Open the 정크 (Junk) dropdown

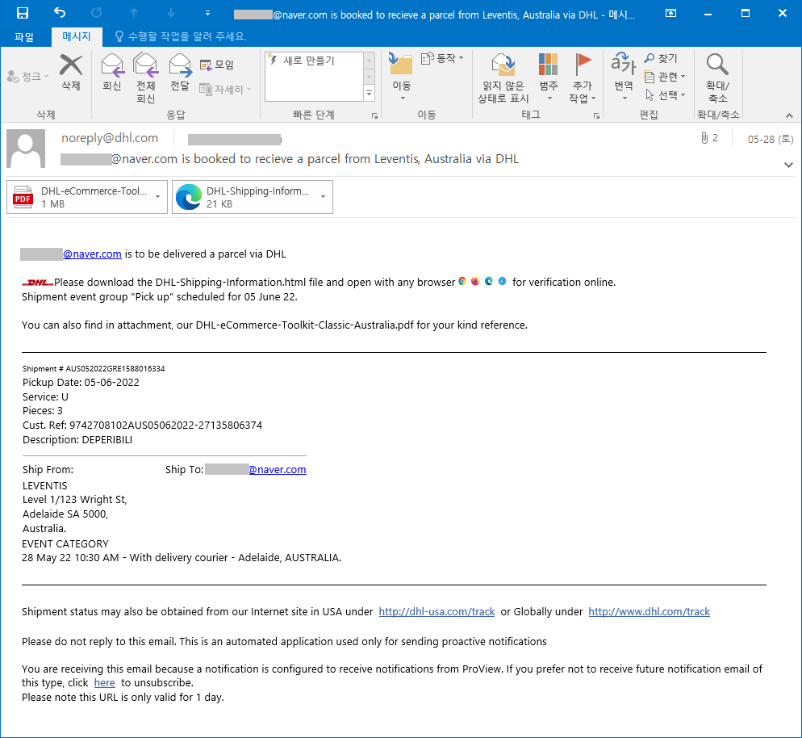point(28,77)
